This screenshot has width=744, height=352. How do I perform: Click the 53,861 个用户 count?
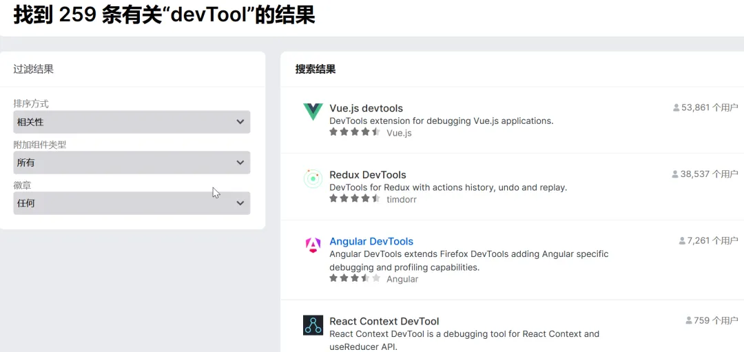[x=710, y=107]
